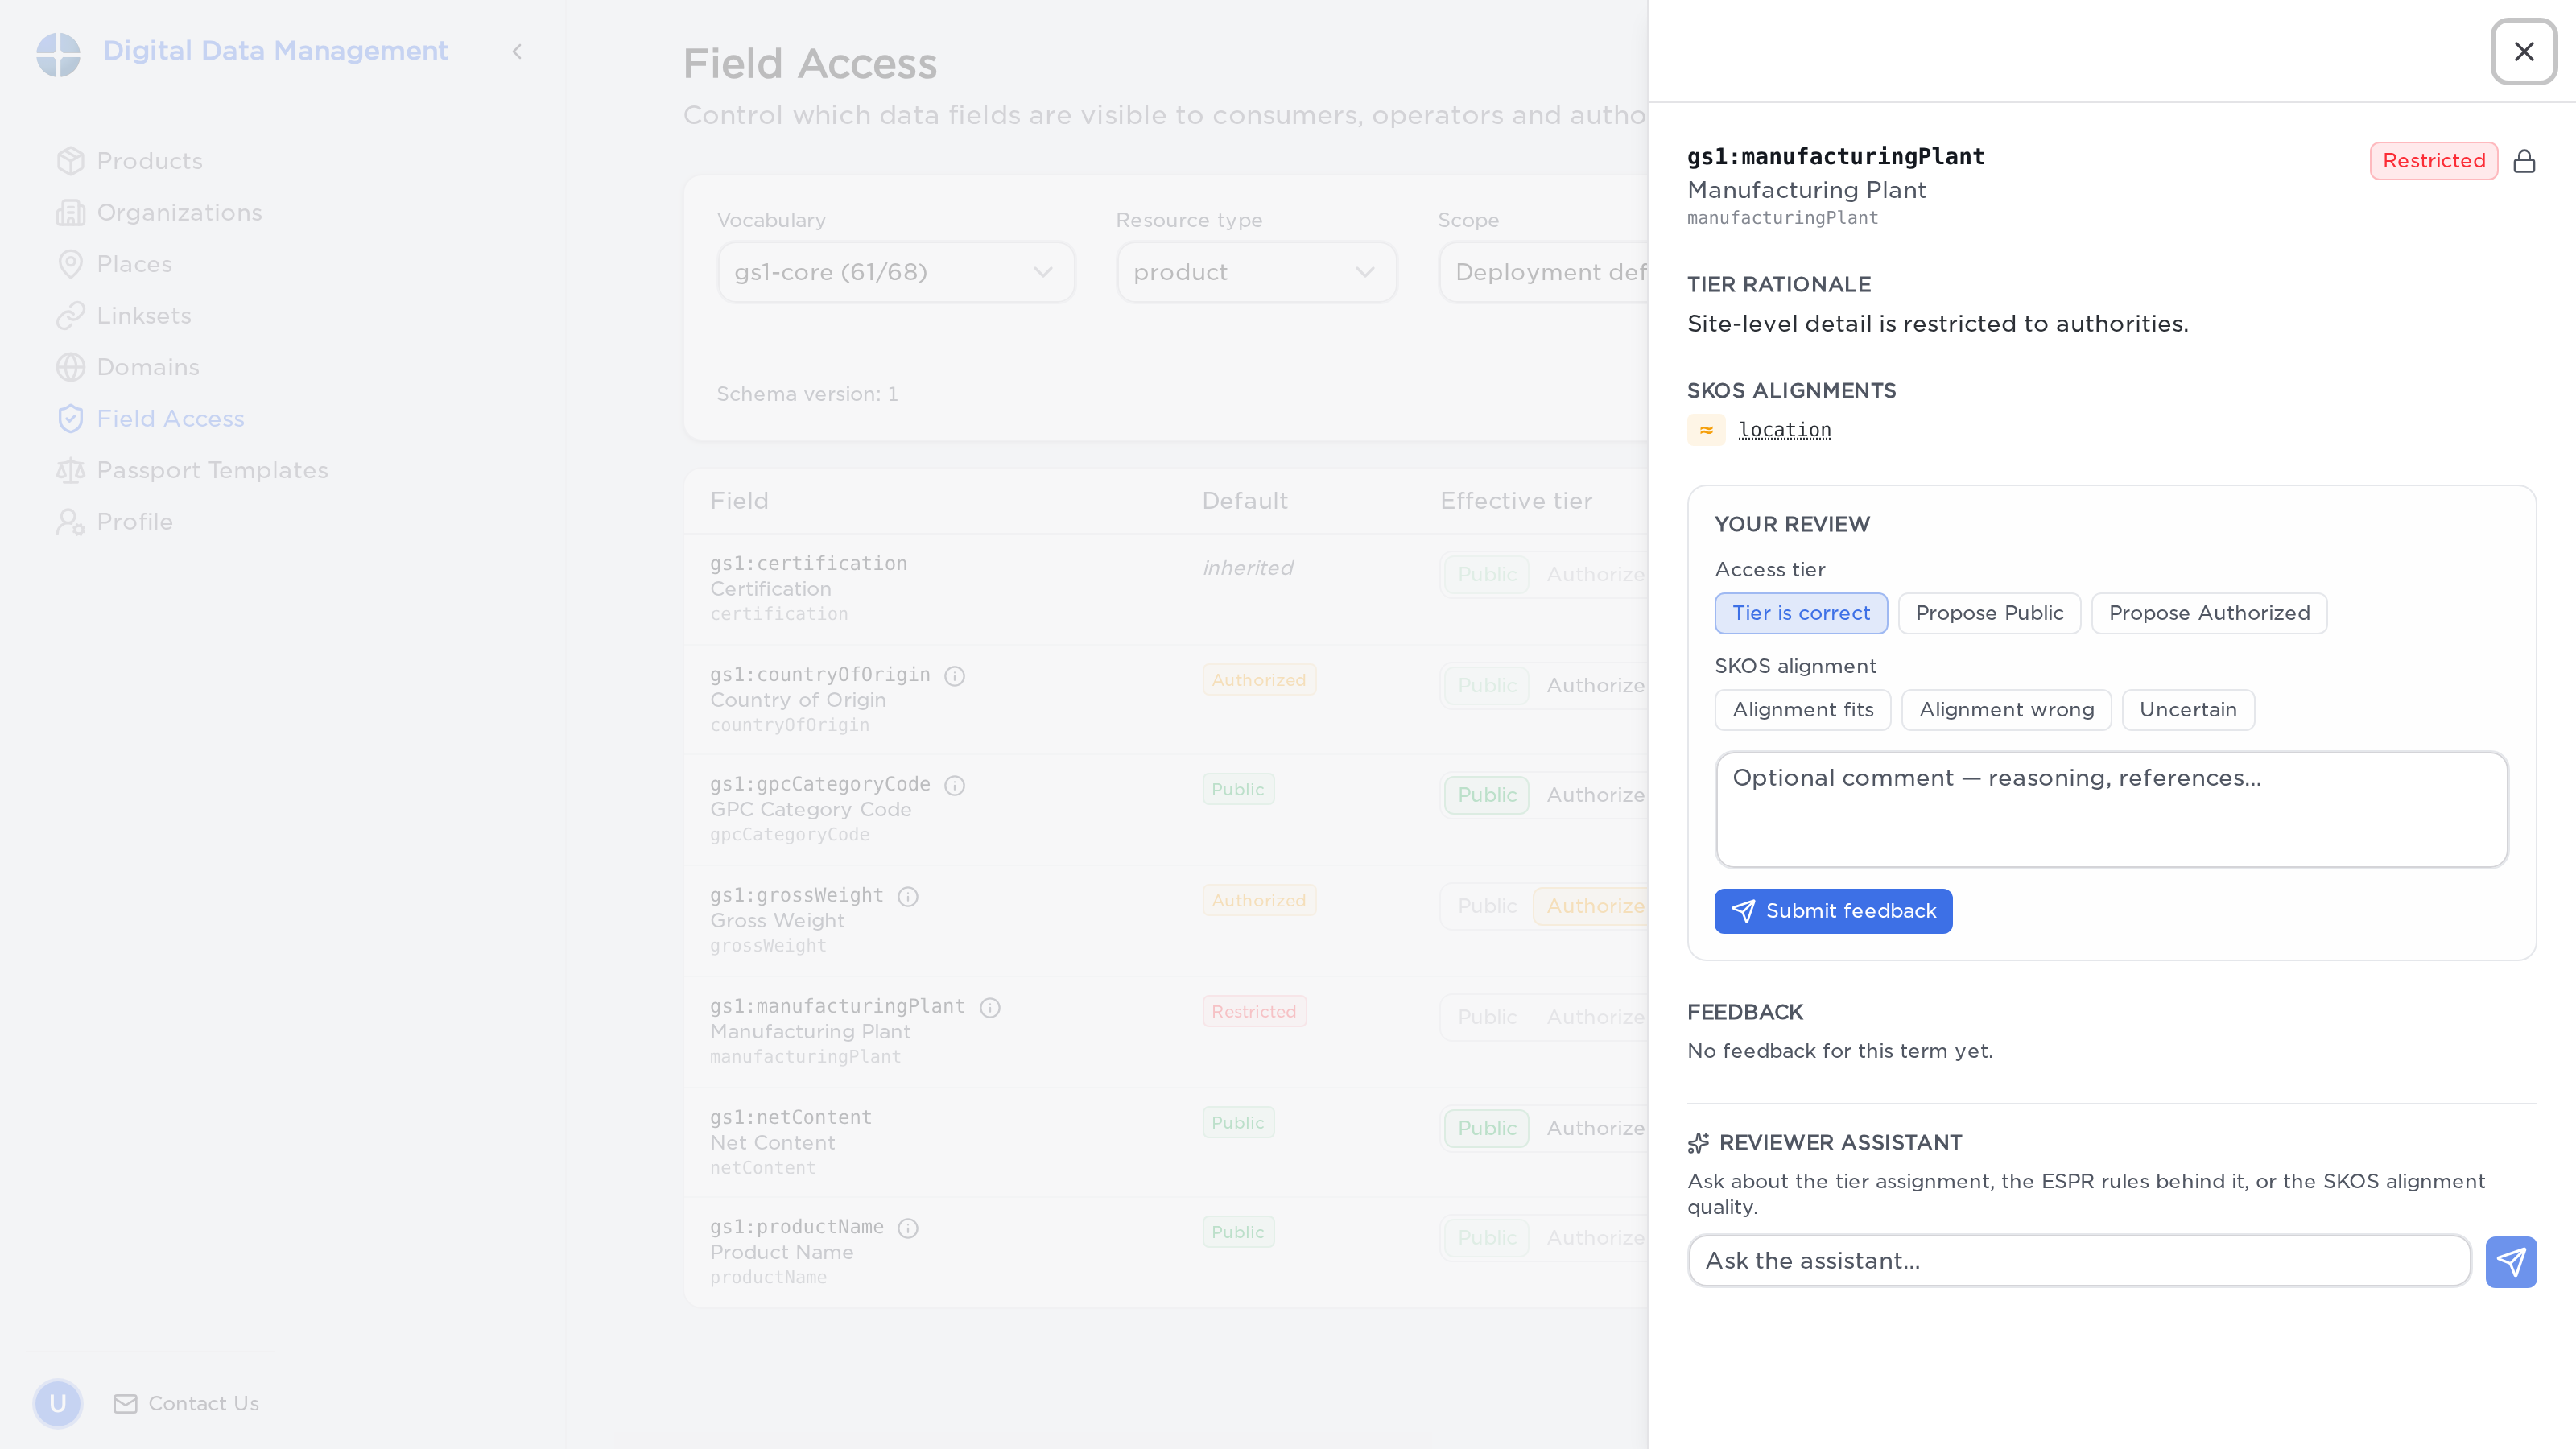Click the Optional comment text area
This screenshot has width=2576, height=1449.
point(2111,810)
